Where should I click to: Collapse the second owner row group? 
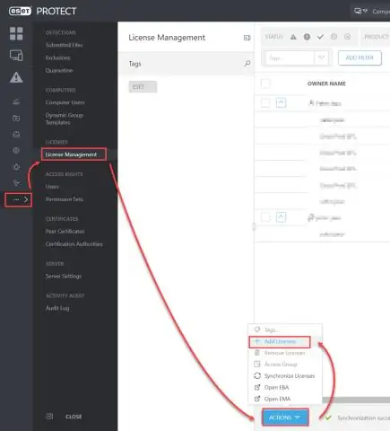point(281,217)
